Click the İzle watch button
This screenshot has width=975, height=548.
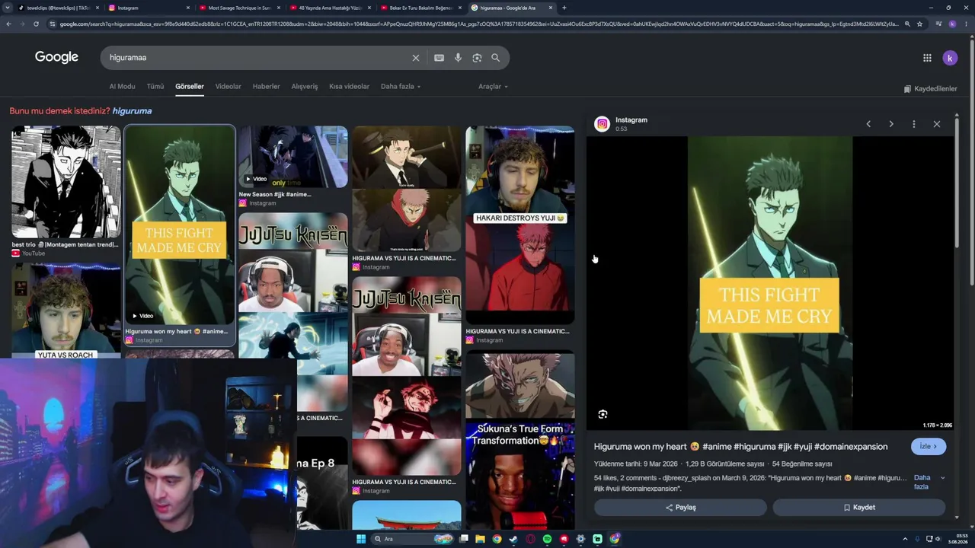[929, 447]
